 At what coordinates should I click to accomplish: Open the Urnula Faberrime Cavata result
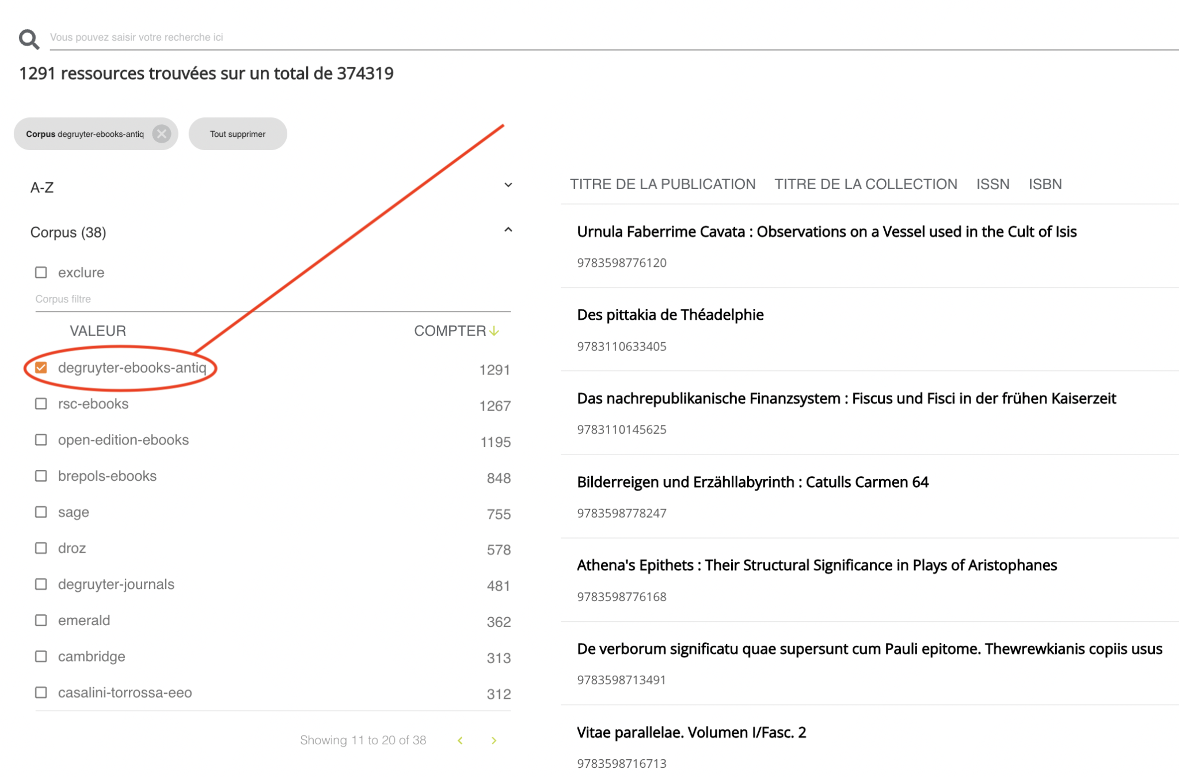pyautogui.click(x=827, y=232)
